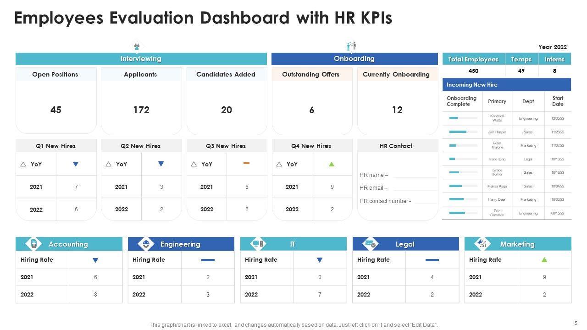Click the Accounting department header
Viewport: 587px width, 330px height.
pos(69,244)
